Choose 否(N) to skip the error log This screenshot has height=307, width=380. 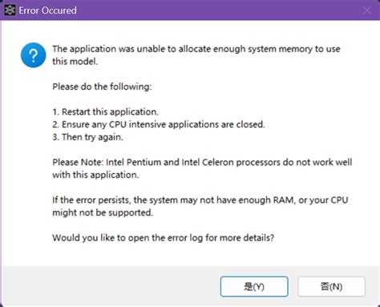331,286
